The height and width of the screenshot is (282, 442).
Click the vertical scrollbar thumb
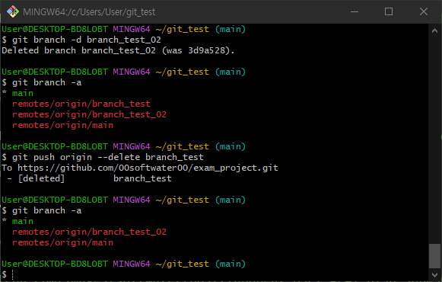434,256
